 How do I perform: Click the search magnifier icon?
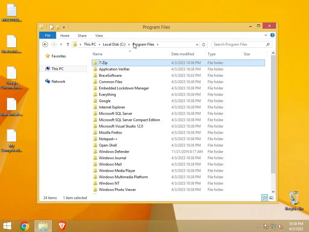(x=268, y=44)
